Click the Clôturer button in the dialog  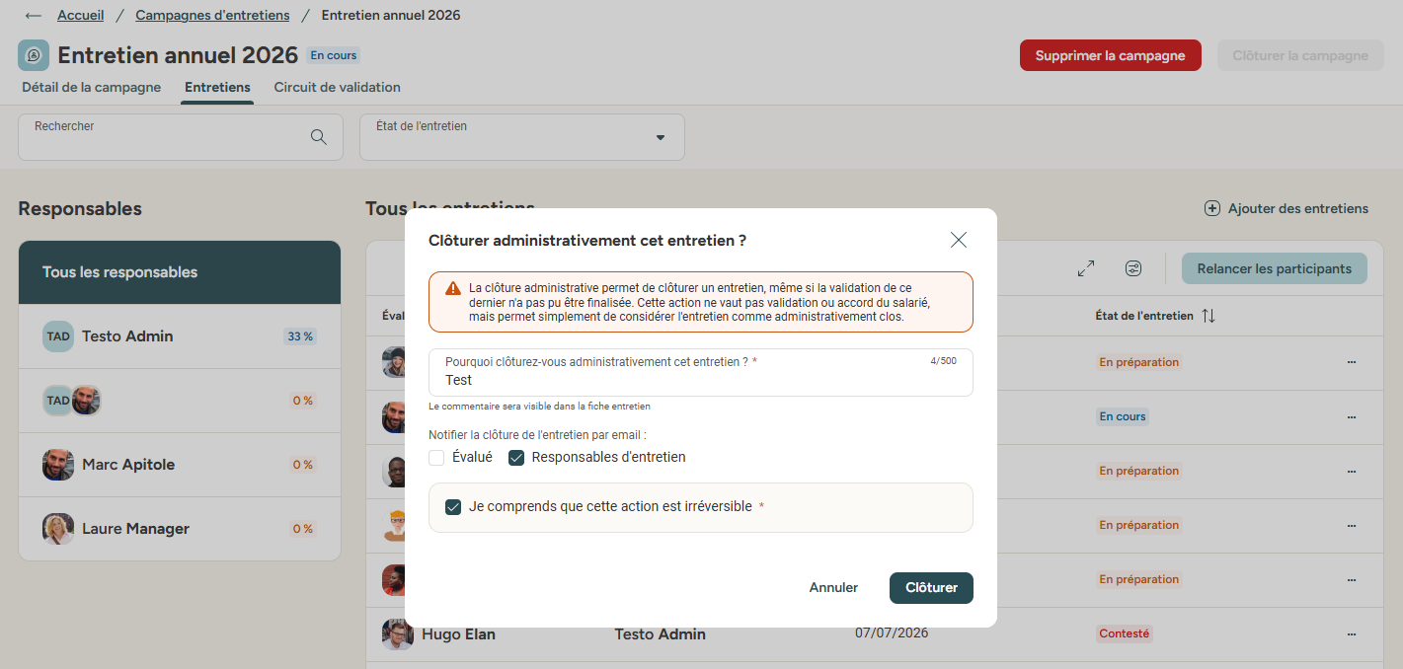931,588
